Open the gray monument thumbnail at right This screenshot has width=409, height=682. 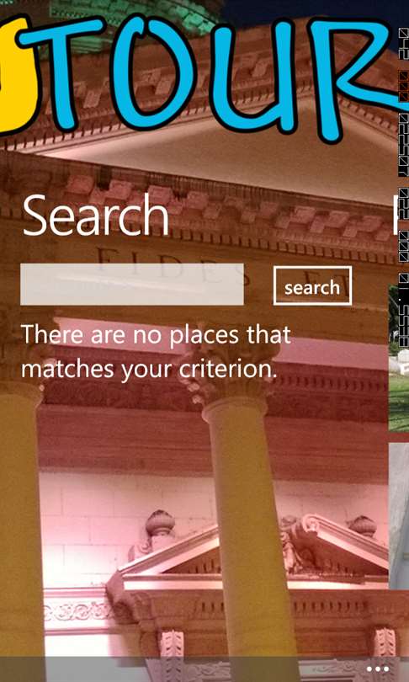[x=399, y=516]
